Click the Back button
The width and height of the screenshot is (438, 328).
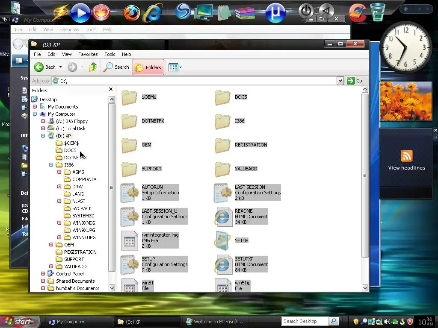click(44, 67)
